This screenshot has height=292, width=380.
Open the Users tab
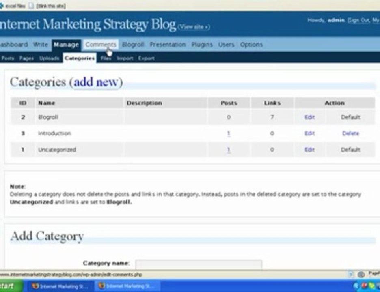point(227,45)
